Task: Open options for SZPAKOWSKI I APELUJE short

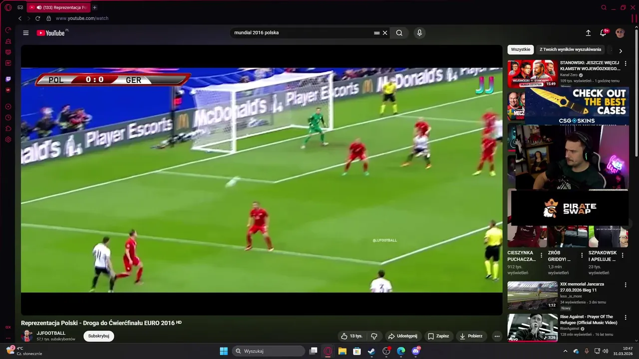Action: [x=622, y=255]
